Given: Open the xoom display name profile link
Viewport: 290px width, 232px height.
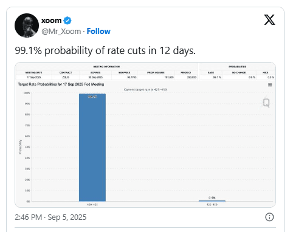Looking at the screenshot, I should (51, 21).
